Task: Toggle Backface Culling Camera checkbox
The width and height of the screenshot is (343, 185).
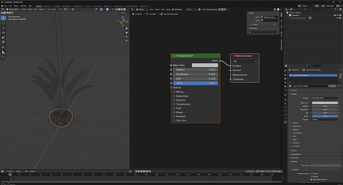Action: click(311, 174)
